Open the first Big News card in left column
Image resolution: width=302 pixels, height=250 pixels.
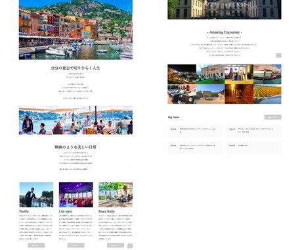pos(195,131)
